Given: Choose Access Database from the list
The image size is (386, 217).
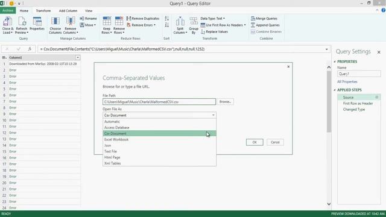Looking at the screenshot, I should pos(159,127).
